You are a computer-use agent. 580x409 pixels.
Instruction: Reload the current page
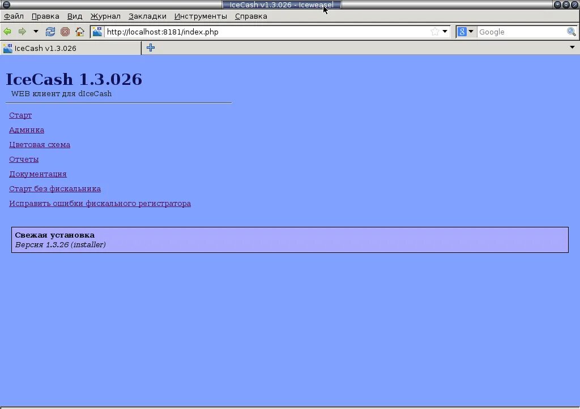(x=50, y=32)
